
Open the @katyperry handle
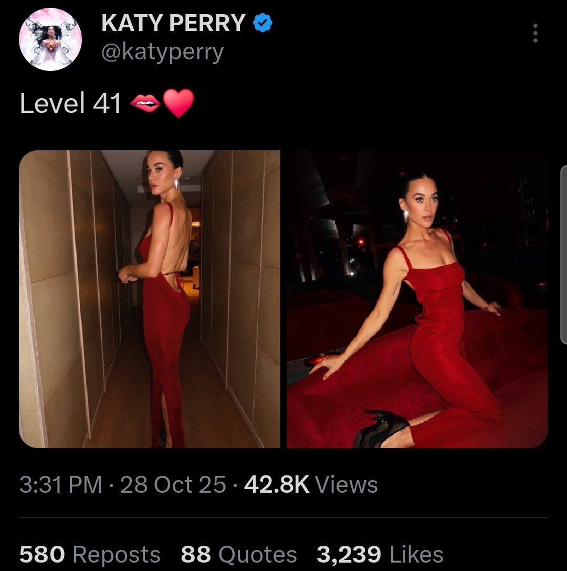pos(162,52)
